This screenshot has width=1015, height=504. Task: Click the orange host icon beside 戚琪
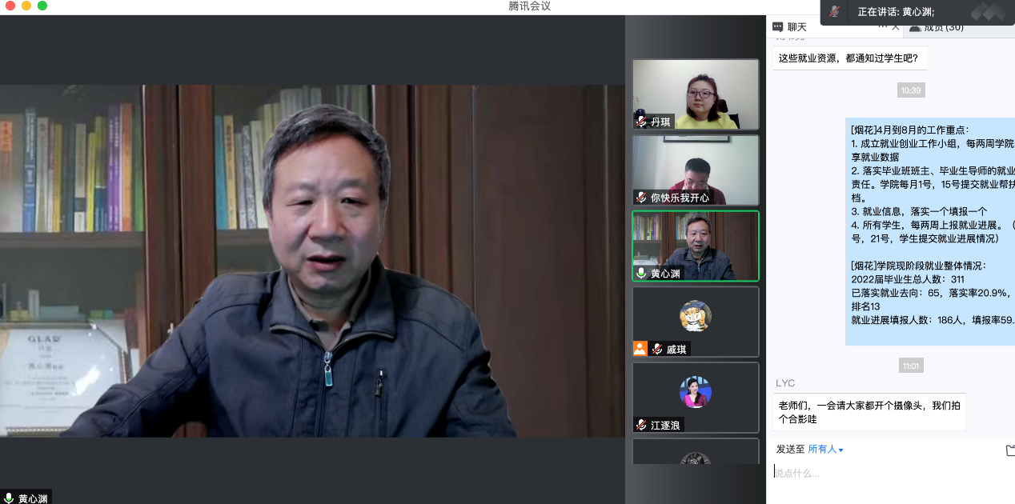(x=640, y=349)
